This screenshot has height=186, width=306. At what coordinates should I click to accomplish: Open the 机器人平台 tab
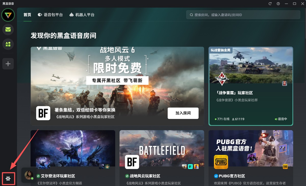click(x=82, y=15)
